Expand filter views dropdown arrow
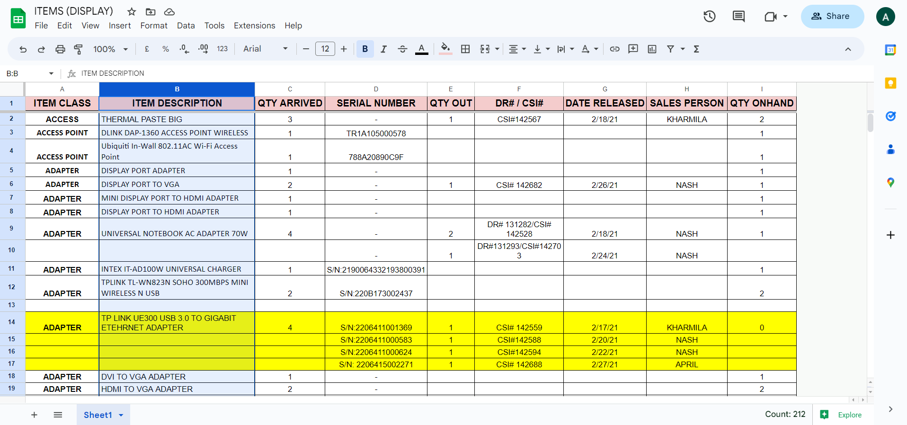Image resolution: width=907 pixels, height=425 pixels. [683, 49]
